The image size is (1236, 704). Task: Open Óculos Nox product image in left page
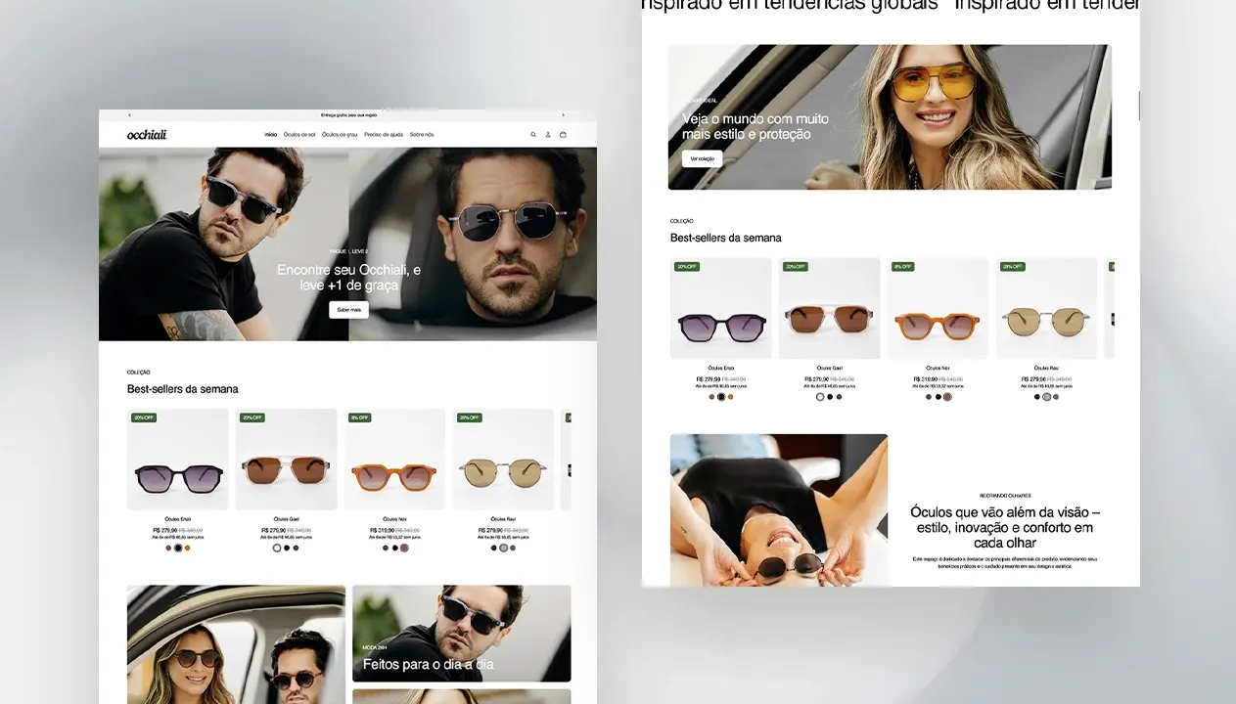(394, 460)
